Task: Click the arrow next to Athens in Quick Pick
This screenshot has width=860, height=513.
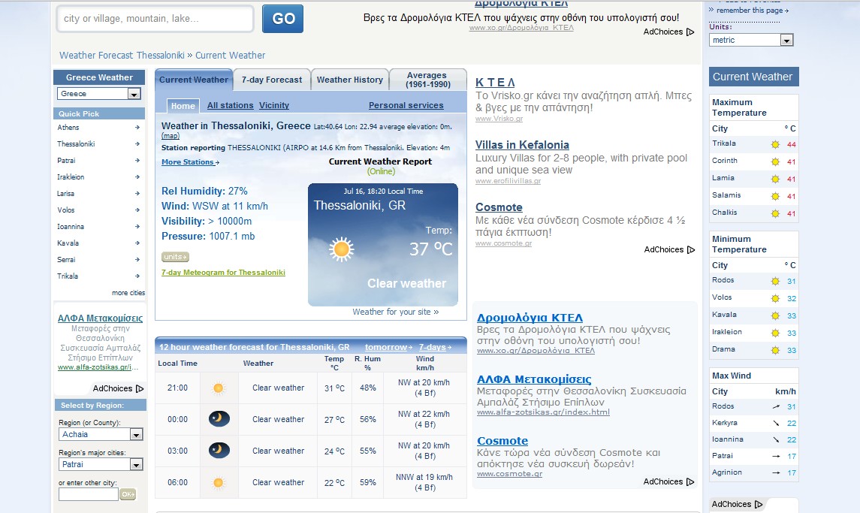Action: tap(137, 128)
